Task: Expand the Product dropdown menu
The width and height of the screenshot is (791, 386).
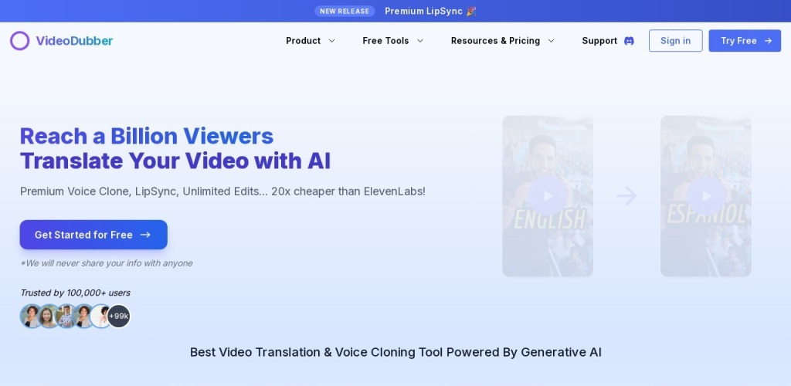Action: [x=311, y=41]
